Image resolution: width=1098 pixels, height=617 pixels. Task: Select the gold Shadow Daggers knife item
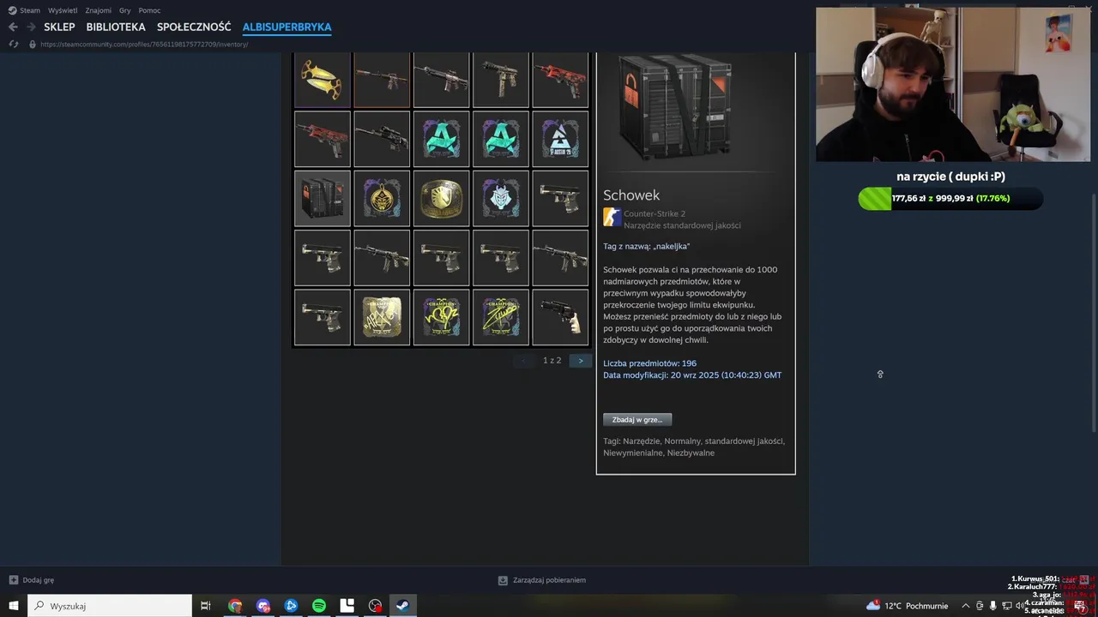pyautogui.click(x=323, y=80)
